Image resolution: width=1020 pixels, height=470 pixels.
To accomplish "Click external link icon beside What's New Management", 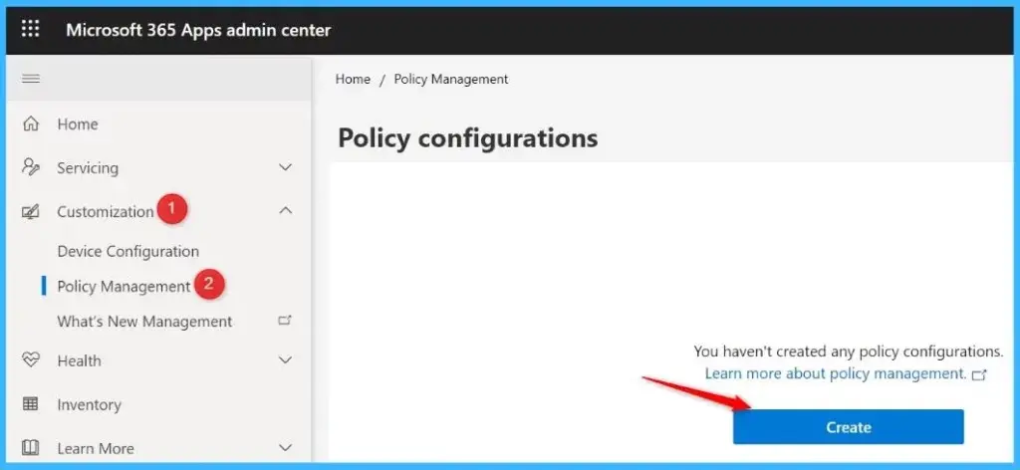I will click(285, 321).
